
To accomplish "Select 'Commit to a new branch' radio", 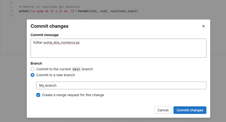I will [x=33, y=75].
